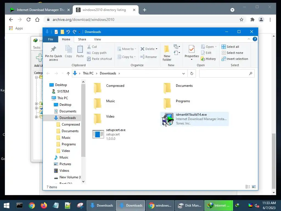Click the Chrome address bar URL
The height and width of the screenshot is (211, 281).
tap(83, 20)
